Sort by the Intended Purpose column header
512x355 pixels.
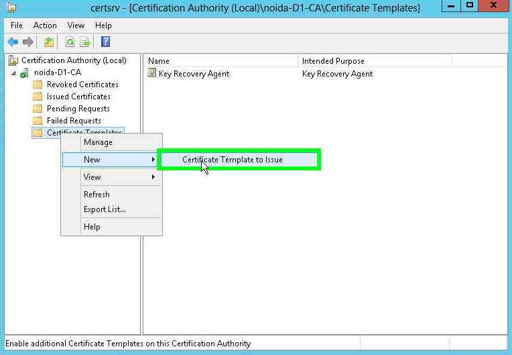(x=375, y=61)
